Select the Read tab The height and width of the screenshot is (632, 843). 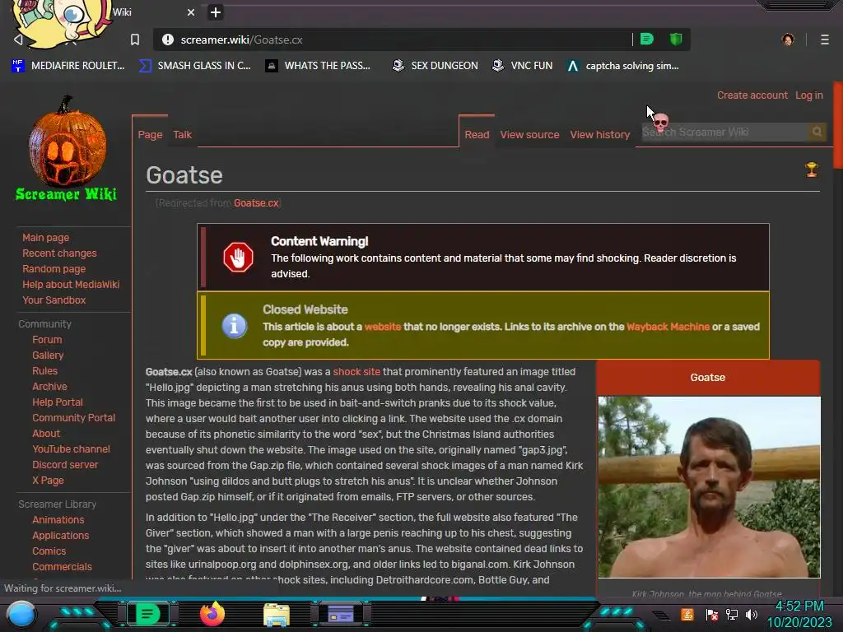click(x=477, y=134)
